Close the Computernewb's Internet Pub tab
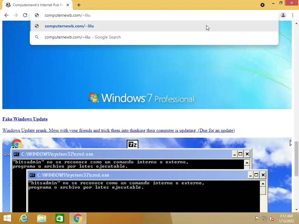Screen dimensions: 299x224 68,5
